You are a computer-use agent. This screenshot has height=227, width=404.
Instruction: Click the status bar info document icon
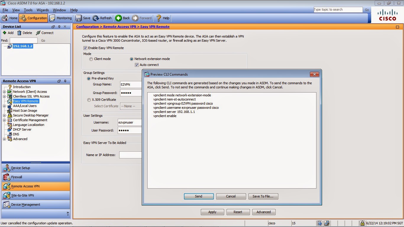tap(320, 223)
